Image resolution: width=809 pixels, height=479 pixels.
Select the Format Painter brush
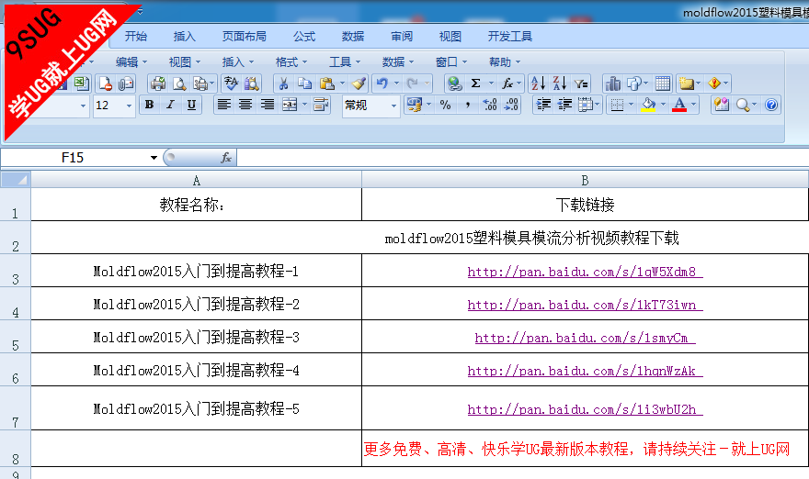click(x=359, y=84)
